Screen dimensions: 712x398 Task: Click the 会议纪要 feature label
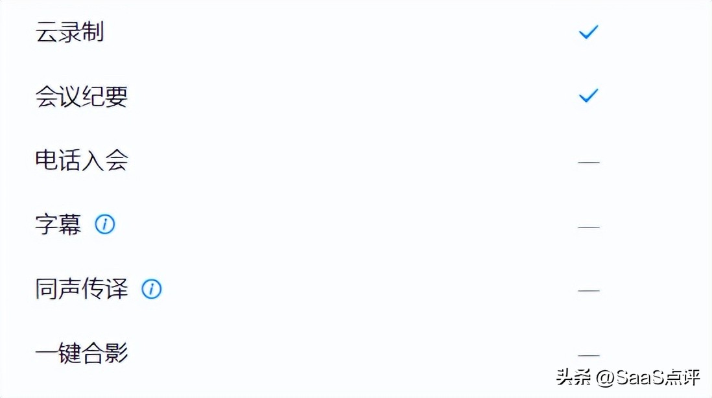[81, 97]
